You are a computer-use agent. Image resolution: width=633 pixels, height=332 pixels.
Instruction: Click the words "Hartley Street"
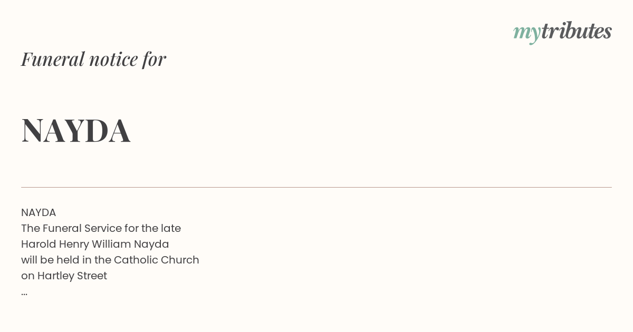[72, 276]
